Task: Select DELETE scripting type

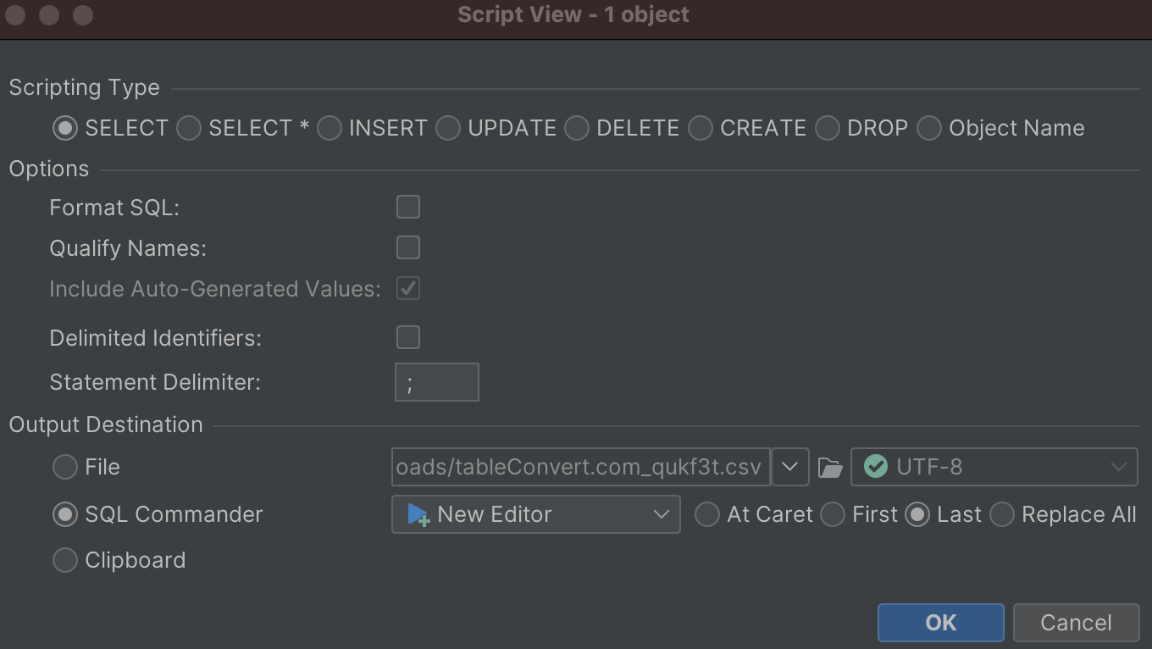Action: tap(577, 128)
